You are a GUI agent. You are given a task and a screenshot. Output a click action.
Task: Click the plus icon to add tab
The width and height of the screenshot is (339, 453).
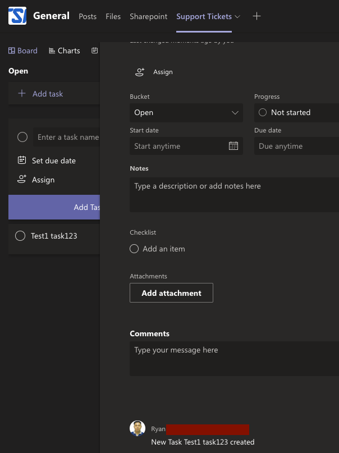[x=256, y=16]
